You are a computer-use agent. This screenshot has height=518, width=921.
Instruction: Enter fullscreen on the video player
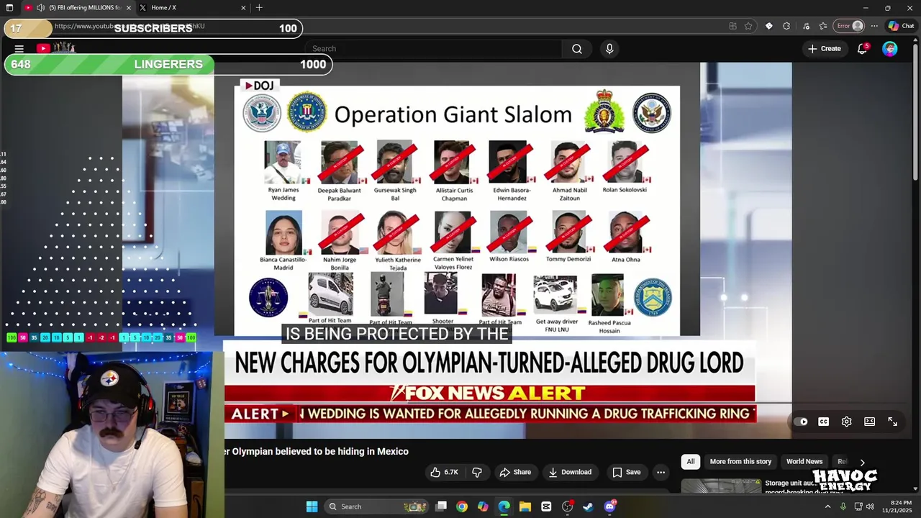tap(893, 422)
